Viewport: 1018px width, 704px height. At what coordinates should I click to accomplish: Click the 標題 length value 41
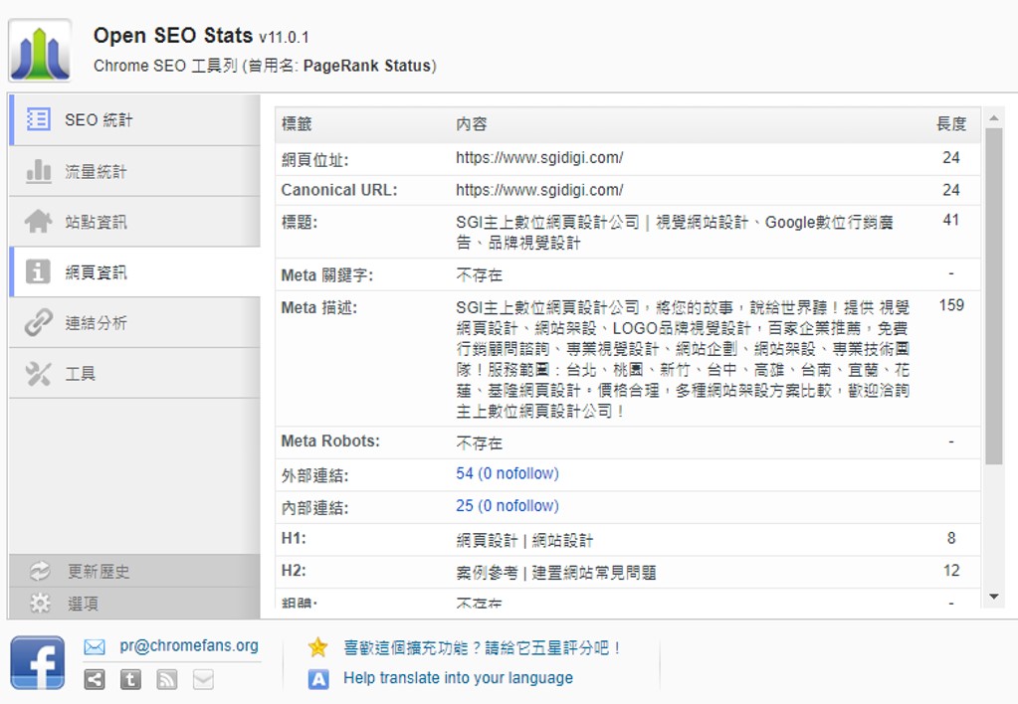(951, 220)
